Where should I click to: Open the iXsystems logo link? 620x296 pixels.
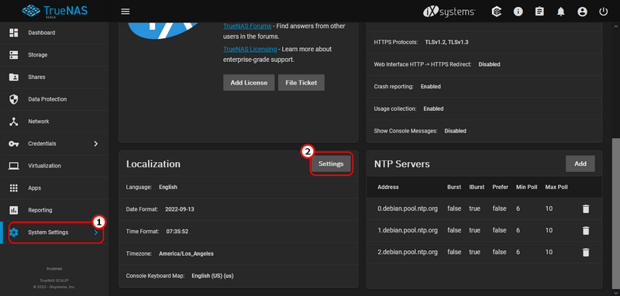coord(449,12)
